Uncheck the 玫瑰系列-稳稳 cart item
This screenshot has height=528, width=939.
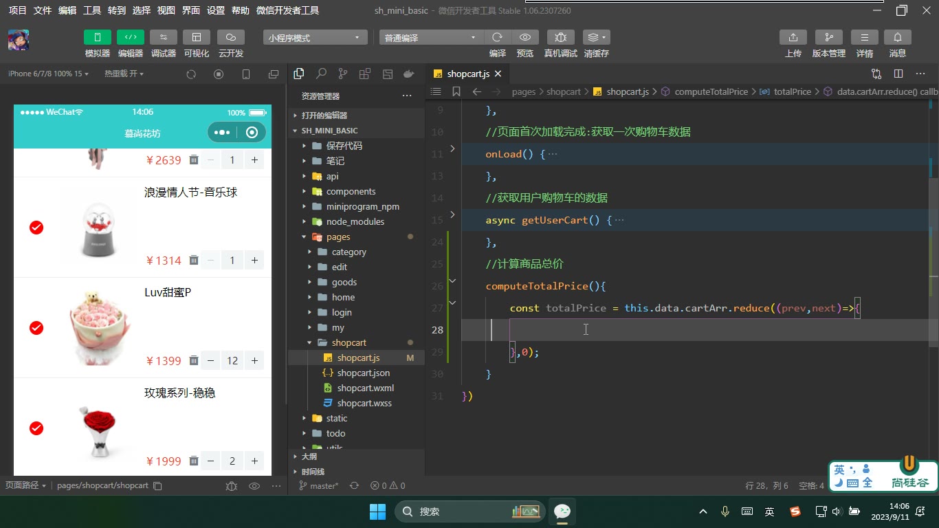click(36, 428)
